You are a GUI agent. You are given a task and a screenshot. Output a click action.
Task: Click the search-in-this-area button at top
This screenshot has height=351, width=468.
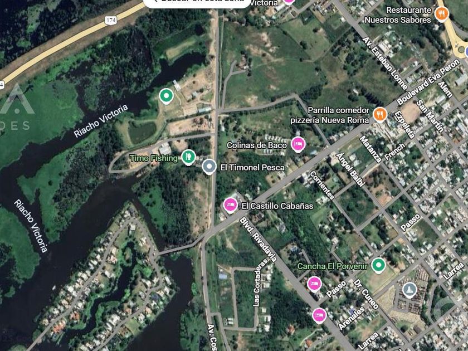tap(197, 3)
